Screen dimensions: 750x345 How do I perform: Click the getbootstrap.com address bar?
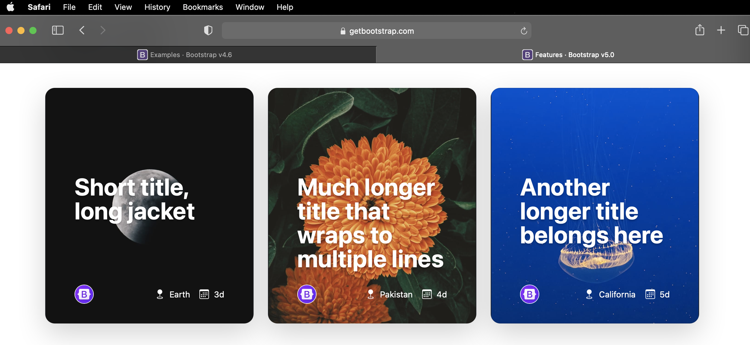coord(376,30)
